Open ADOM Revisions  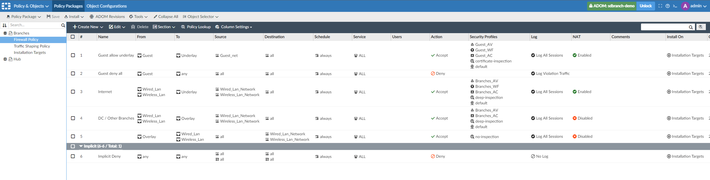click(x=107, y=17)
